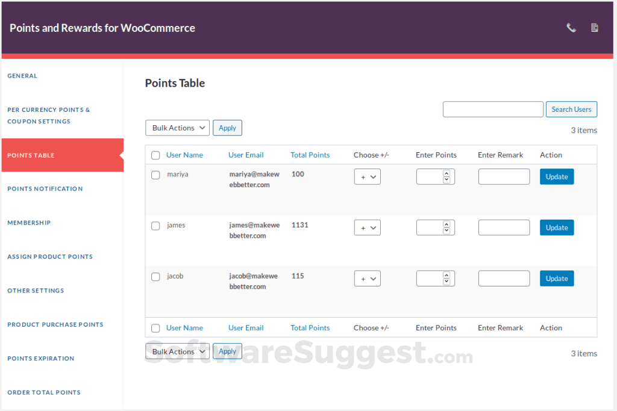Expand the +/- dropdown for mariya

click(x=367, y=177)
